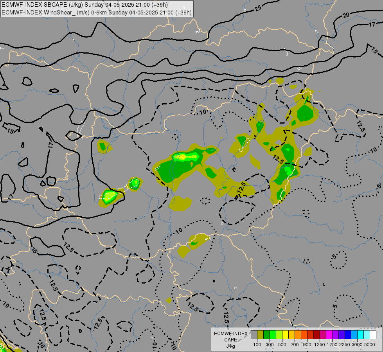Click the 900 label under legend
The width and height of the screenshot is (383, 352).
[307, 345]
